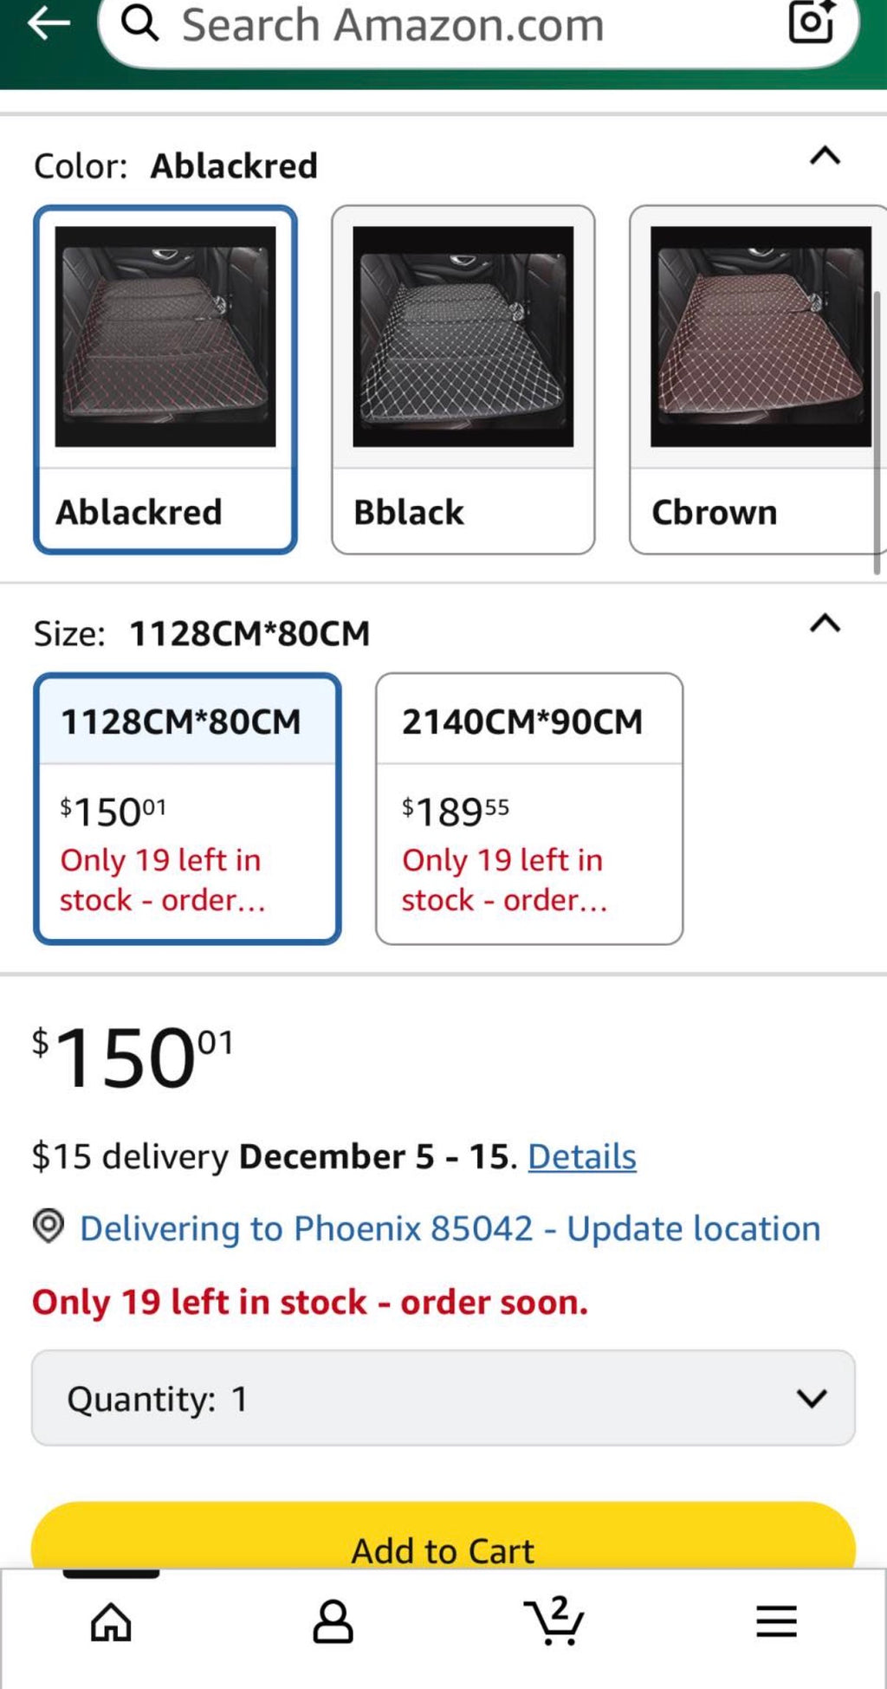Open camera lens search icon

click(812, 22)
